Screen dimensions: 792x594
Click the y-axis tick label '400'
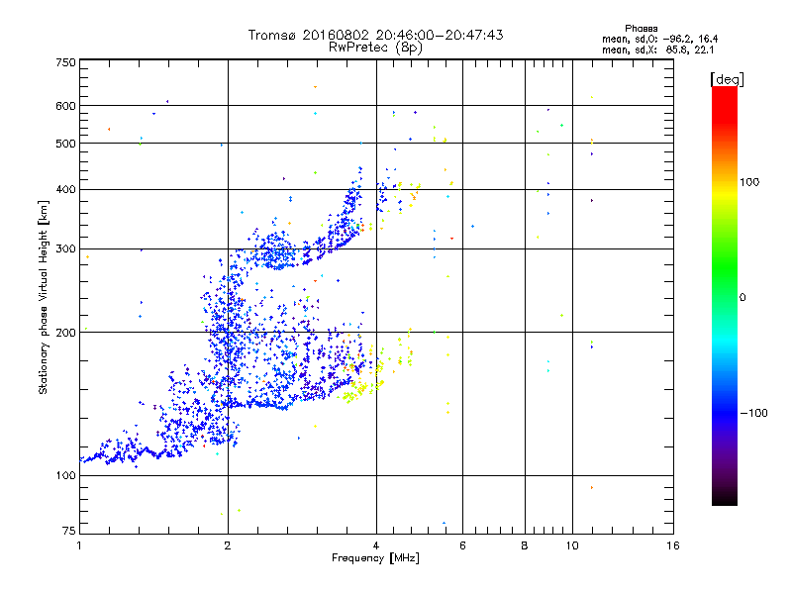pos(65,189)
